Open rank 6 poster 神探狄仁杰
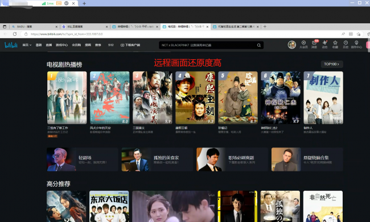Image resolution: width=370 pixels, height=222 pixels. [x=280, y=98]
